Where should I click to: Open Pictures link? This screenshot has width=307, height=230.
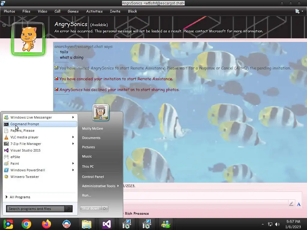click(x=88, y=147)
